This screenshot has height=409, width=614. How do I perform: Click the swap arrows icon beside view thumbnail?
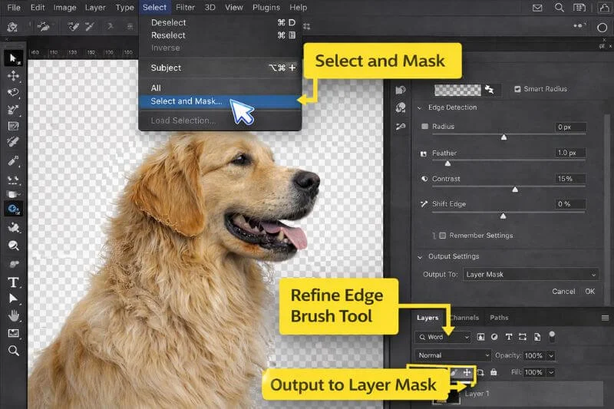click(489, 89)
